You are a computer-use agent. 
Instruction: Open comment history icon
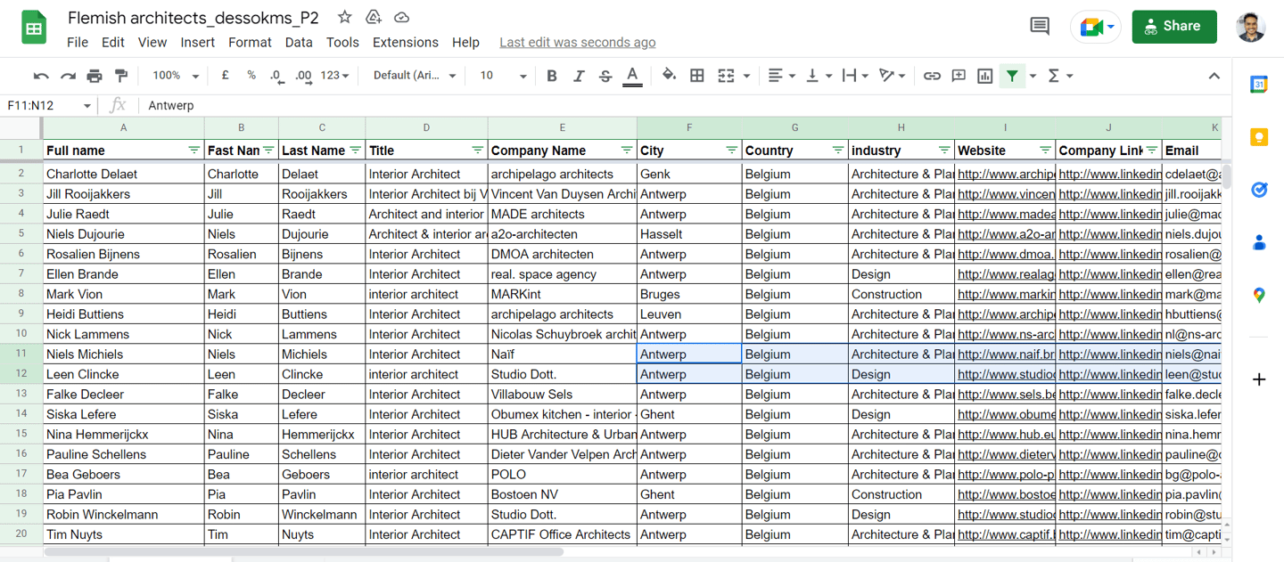1040,27
